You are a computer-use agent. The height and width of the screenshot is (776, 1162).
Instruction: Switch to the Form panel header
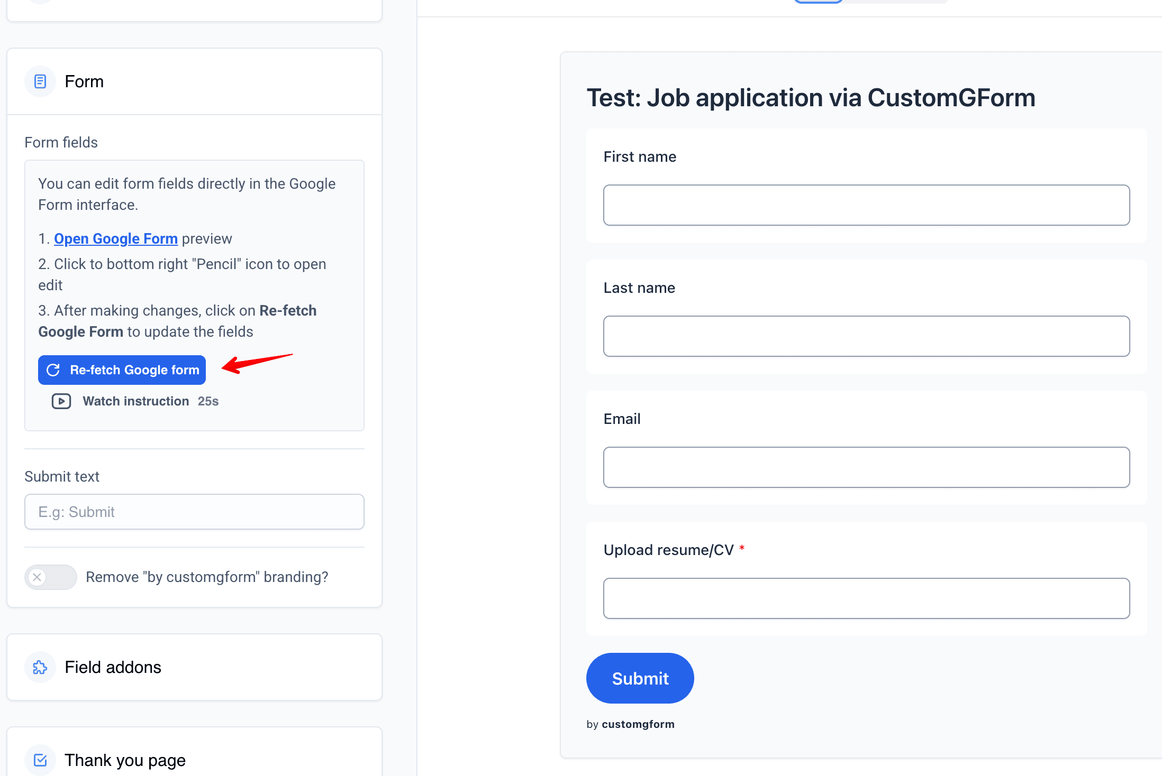84,81
